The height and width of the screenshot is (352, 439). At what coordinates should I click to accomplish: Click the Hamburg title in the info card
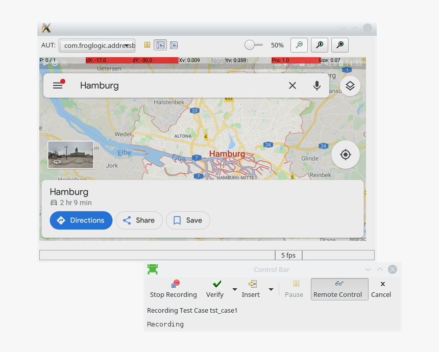[69, 192]
